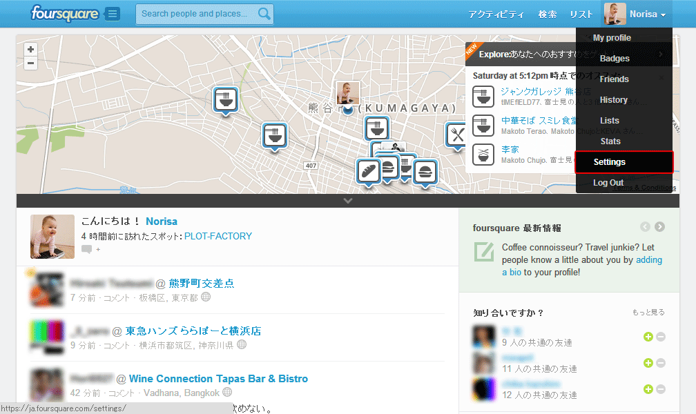Open the PLOT-FACTORY venue link
The width and height of the screenshot is (696, 414).
tap(218, 236)
